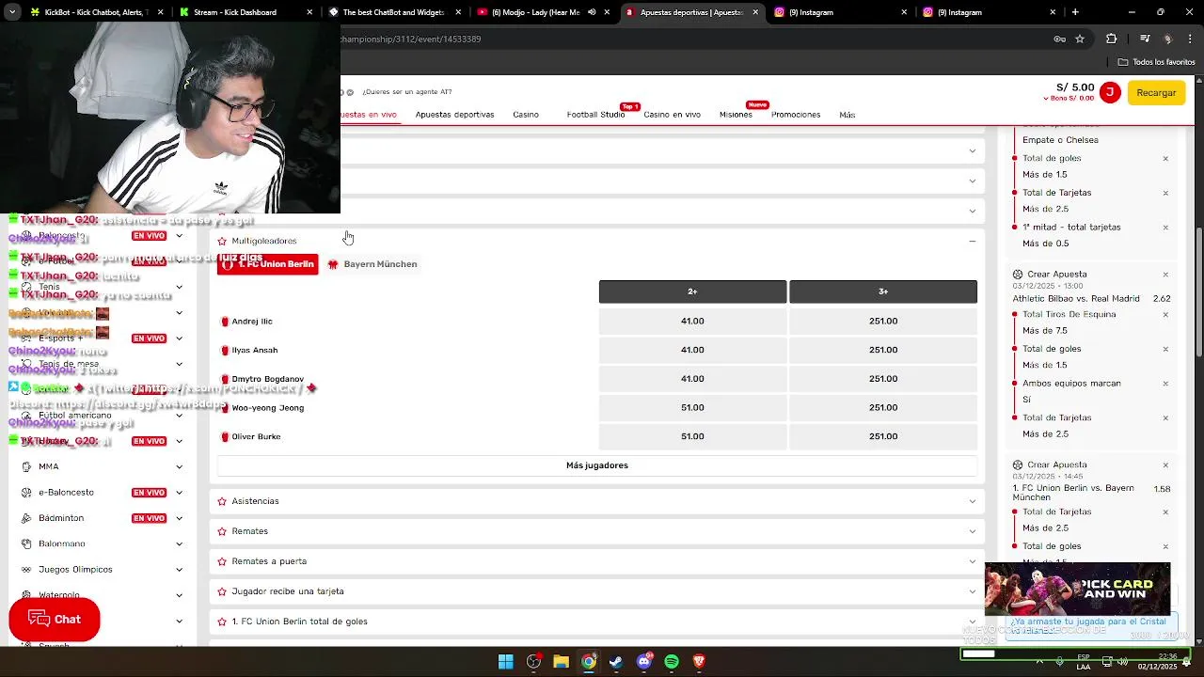The height and width of the screenshot is (677, 1204).
Task: Remove Ambos equipos marcan selection
Action: tap(1165, 384)
